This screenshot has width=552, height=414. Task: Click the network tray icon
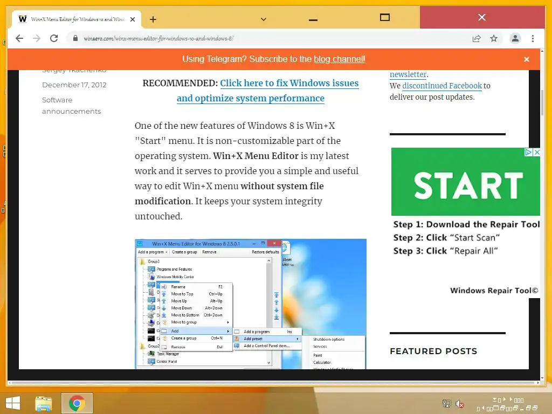tap(446, 403)
